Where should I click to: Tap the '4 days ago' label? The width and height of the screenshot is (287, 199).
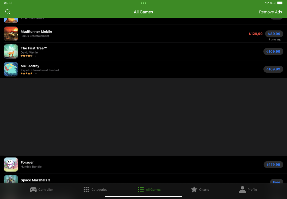click(275, 39)
